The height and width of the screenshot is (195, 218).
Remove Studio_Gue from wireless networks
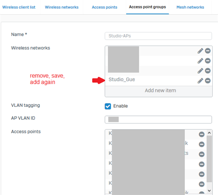pyautogui.click(x=208, y=81)
